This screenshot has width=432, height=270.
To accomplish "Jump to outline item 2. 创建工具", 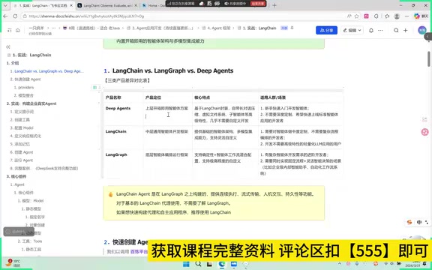I will point(19,120).
